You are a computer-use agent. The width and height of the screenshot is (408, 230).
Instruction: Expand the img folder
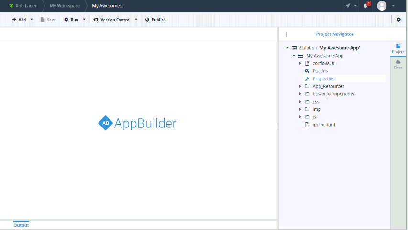pos(300,109)
